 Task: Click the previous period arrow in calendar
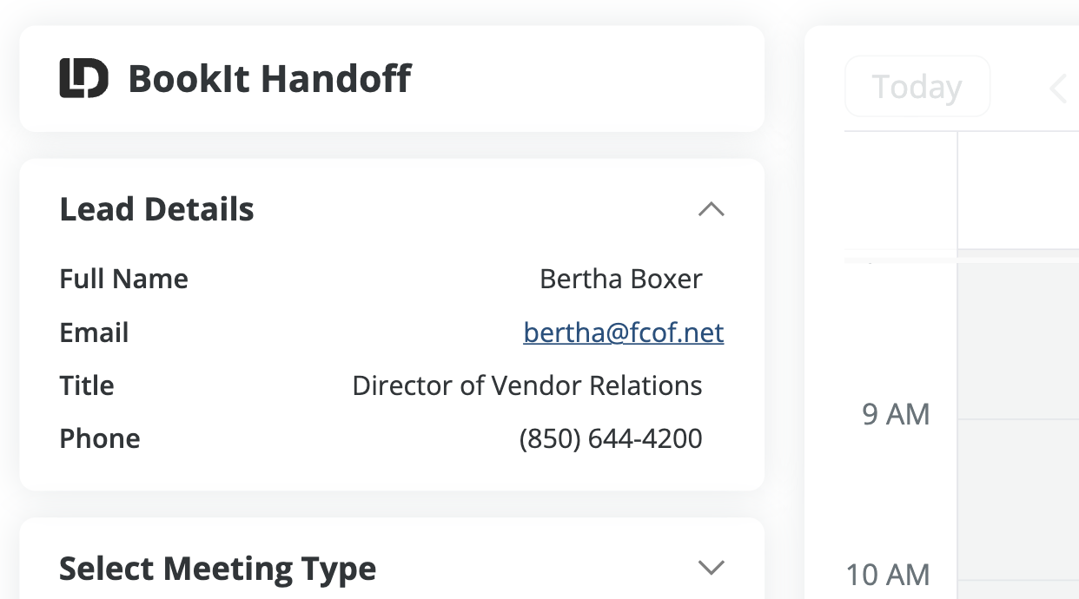click(1057, 88)
